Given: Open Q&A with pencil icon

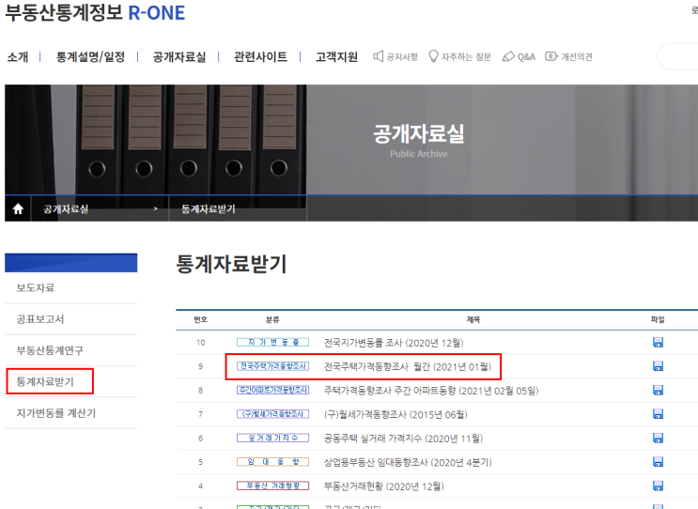Looking at the screenshot, I should point(519,56).
